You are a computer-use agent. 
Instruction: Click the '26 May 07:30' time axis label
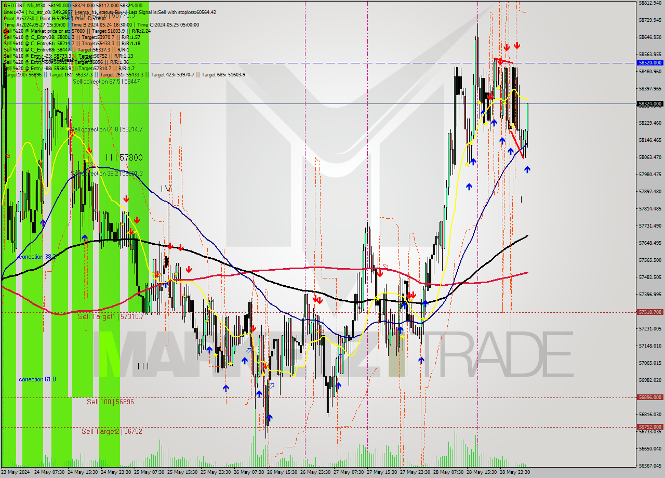pyautogui.click(x=249, y=472)
